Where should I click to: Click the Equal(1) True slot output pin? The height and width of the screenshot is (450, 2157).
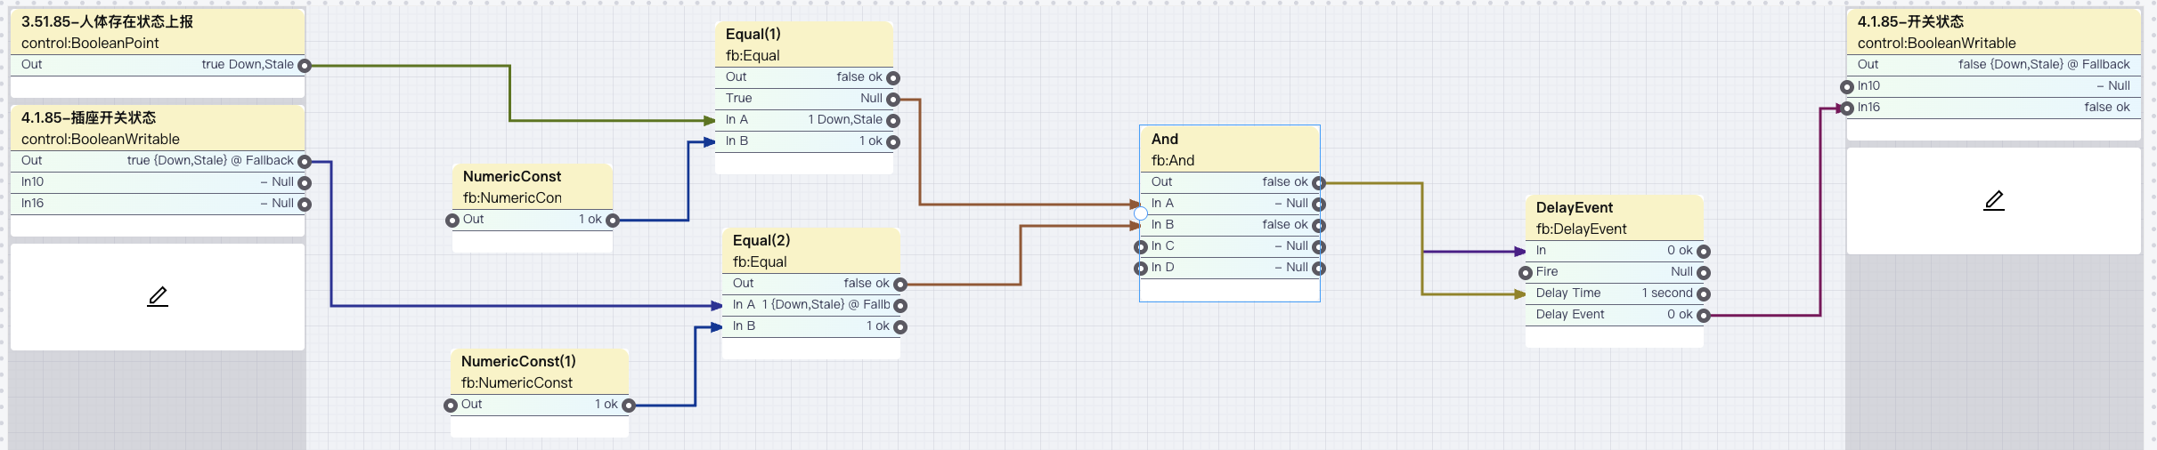tap(893, 100)
